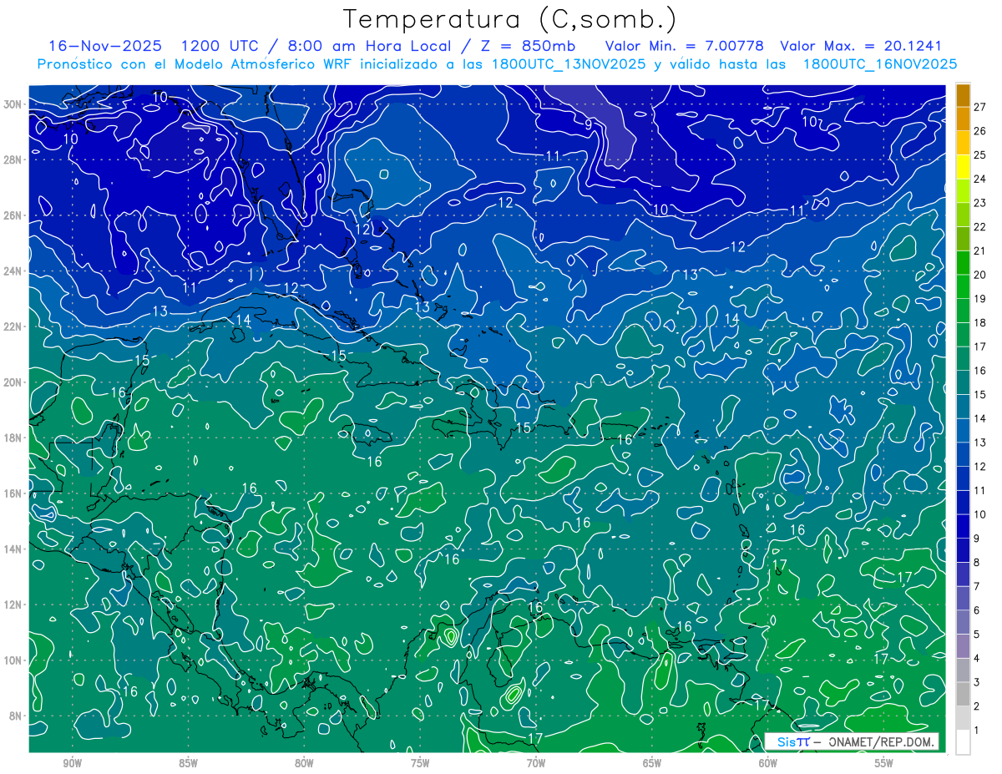The image size is (1002, 774).
Task: Click the 20N latitude axis label
Action: [x=13, y=382]
